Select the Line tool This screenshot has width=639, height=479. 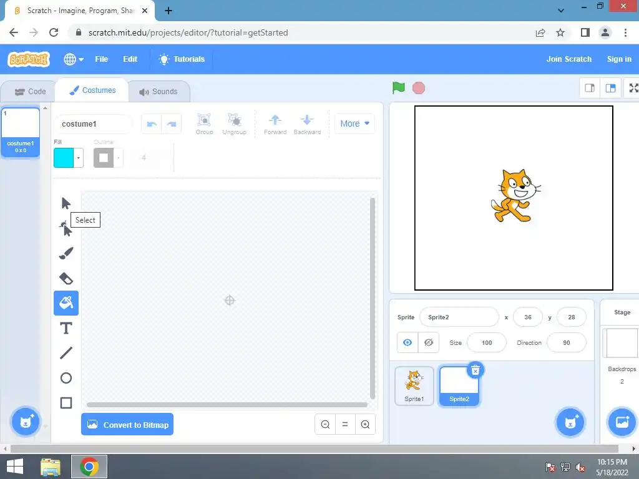click(x=66, y=353)
